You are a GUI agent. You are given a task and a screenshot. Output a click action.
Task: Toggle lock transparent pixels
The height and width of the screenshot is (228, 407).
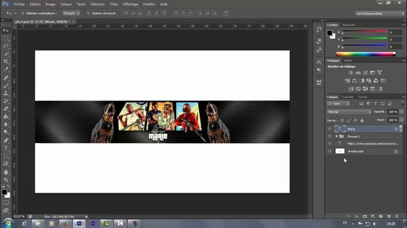tap(343, 120)
